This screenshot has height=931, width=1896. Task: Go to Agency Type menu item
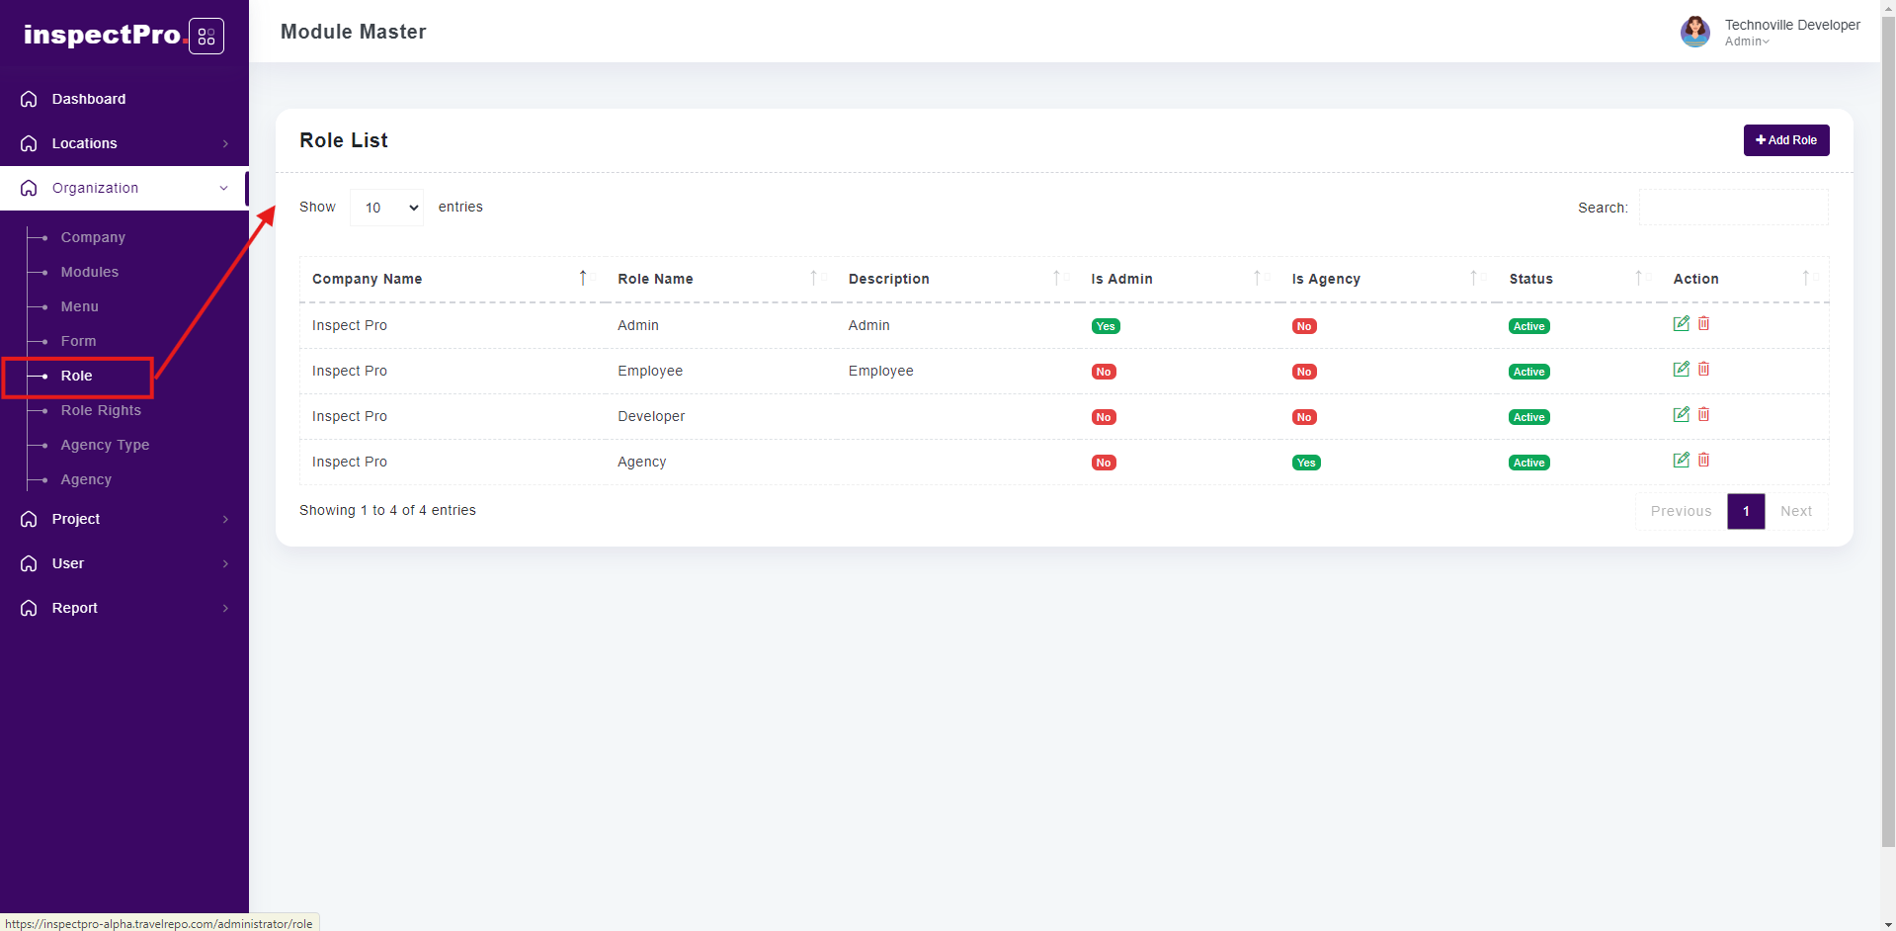(105, 445)
